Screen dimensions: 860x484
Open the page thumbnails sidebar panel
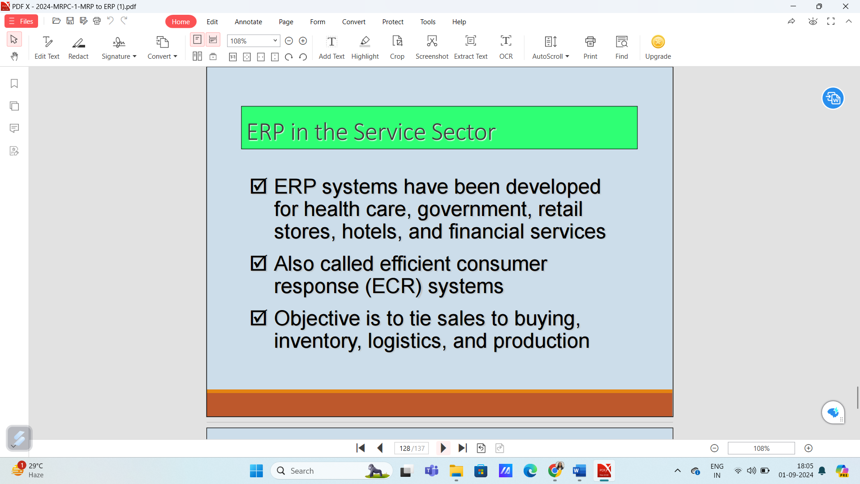click(x=14, y=106)
